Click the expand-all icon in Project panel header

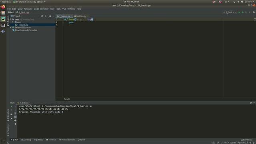pos(46,16)
